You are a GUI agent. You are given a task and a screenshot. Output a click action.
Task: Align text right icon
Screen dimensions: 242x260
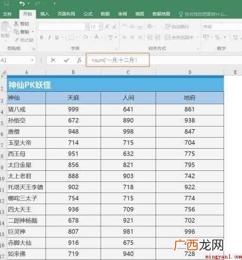coord(140,37)
